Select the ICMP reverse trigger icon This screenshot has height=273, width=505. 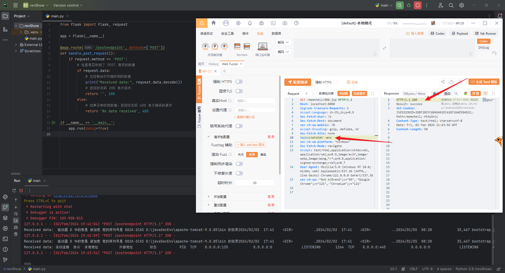pyautogui.click(x=215, y=46)
